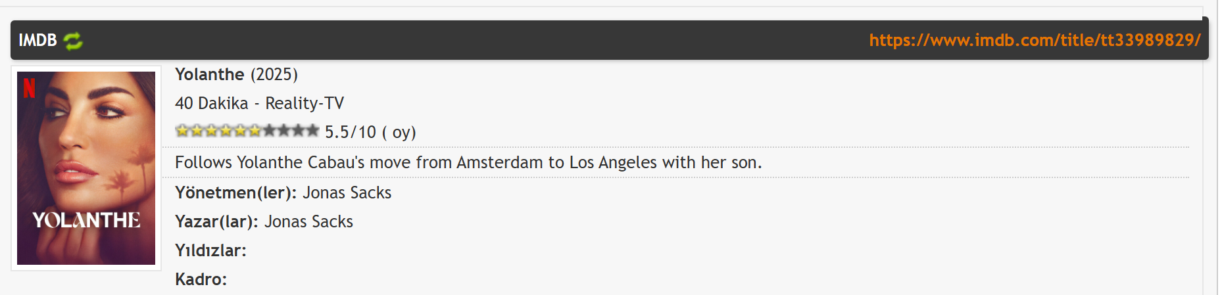Open the Yolanthe poster thumbnail

(86, 168)
